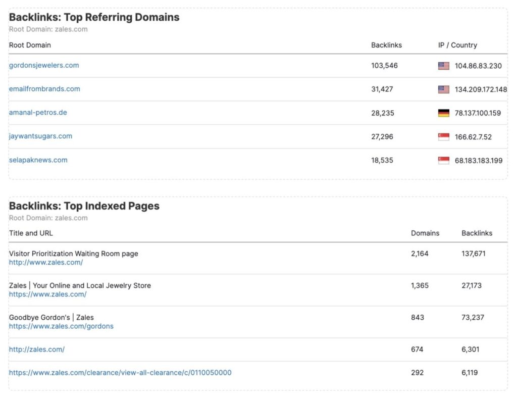
Task: Select the 103,546 backlinks value
Action: [x=384, y=66]
